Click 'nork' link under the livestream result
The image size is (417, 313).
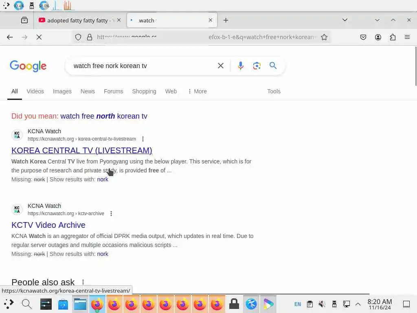coord(103,179)
